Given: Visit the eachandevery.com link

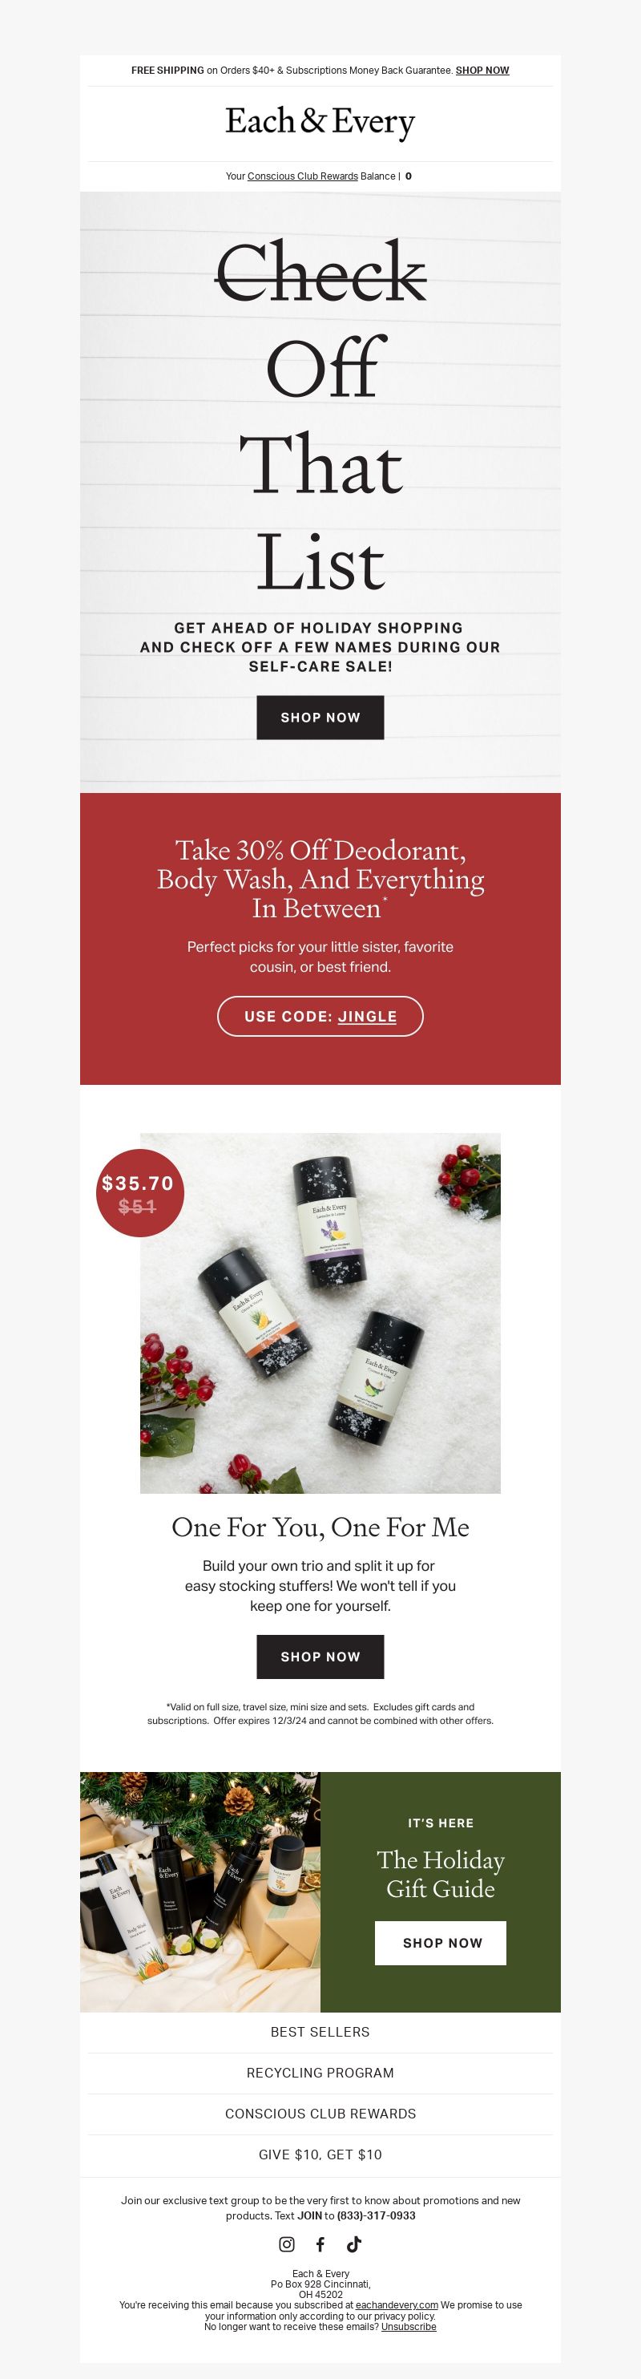Looking at the screenshot, I should click(x=397, y=2305).
